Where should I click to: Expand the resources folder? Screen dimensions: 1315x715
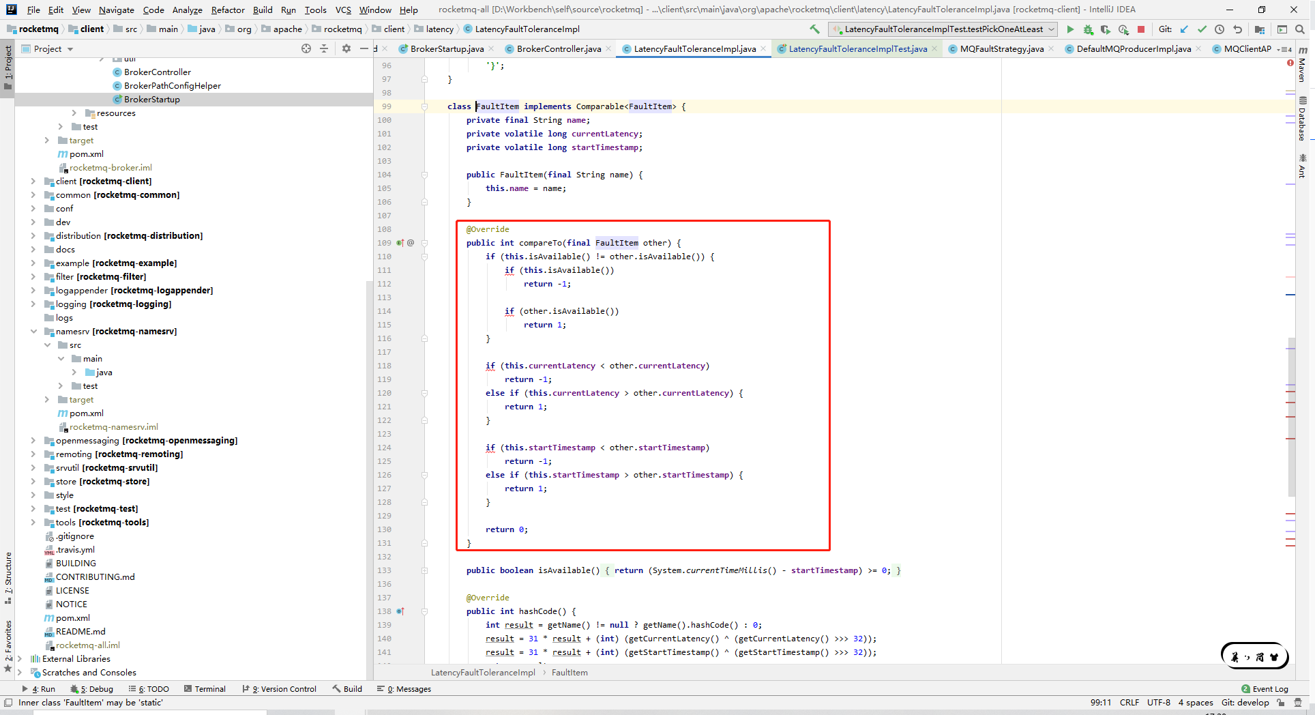point(74,113)
